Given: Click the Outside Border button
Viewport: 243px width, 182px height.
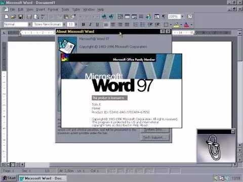Looking at the screenshot, I should (166, 25).
